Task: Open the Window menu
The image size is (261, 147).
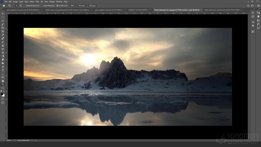Action: (x=59, y=2)
